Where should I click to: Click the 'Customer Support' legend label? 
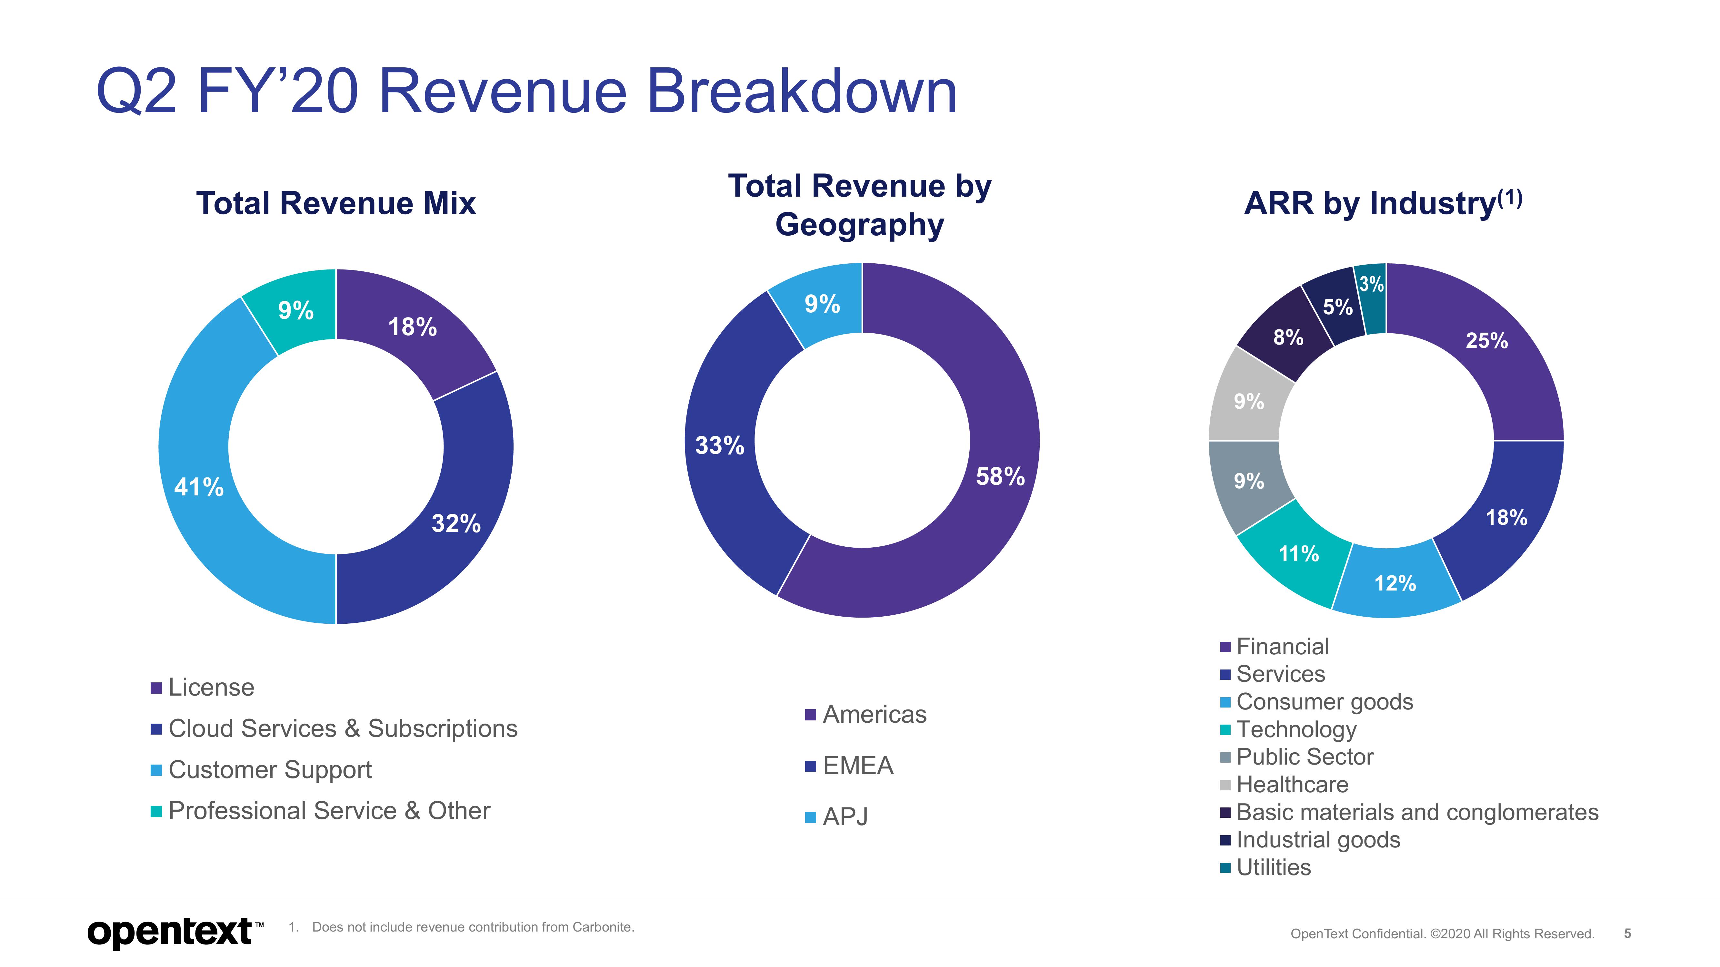coord(270,771)
